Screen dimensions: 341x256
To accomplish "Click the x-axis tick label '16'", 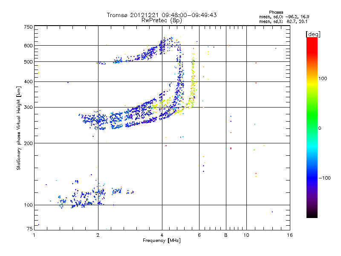I will click(290, 235).
